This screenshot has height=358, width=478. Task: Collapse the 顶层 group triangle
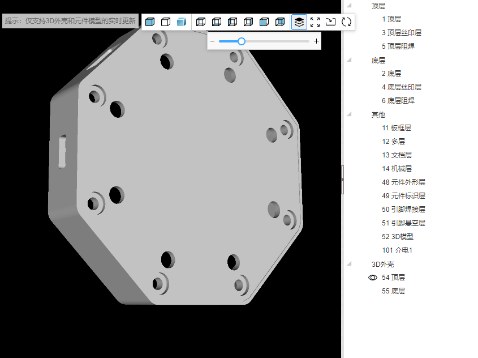coord(350,5)
